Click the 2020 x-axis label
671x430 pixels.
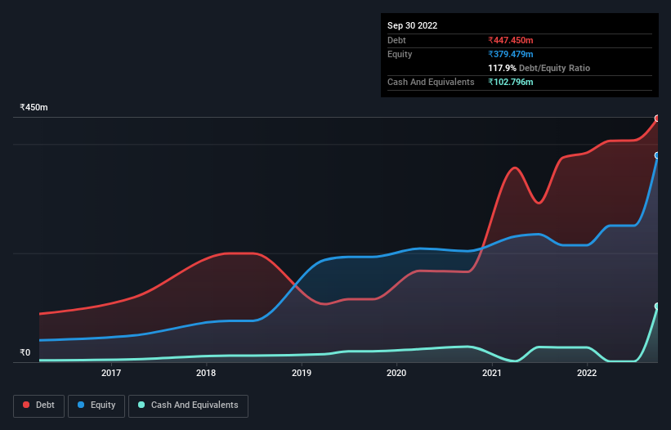click(x=396, y=373)
